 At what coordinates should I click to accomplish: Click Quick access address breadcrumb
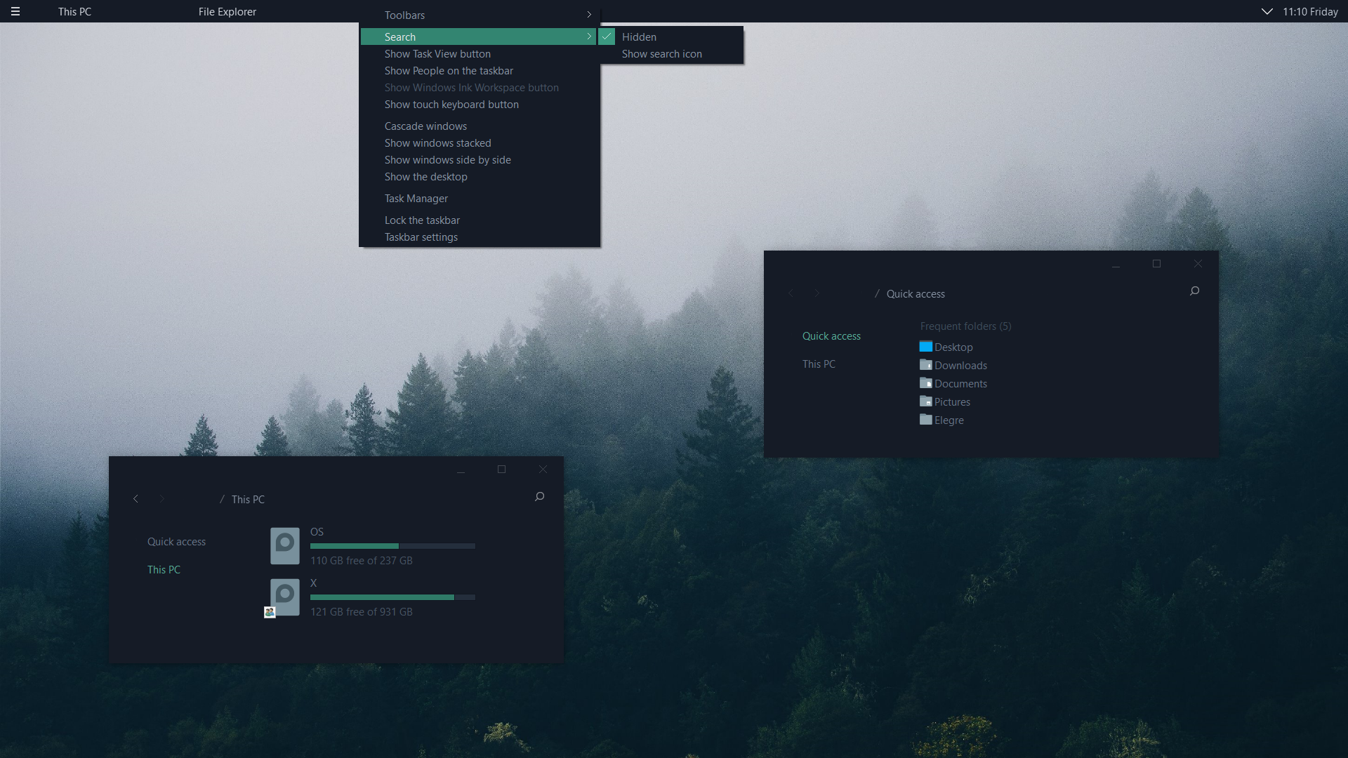[x=916, y=294]
